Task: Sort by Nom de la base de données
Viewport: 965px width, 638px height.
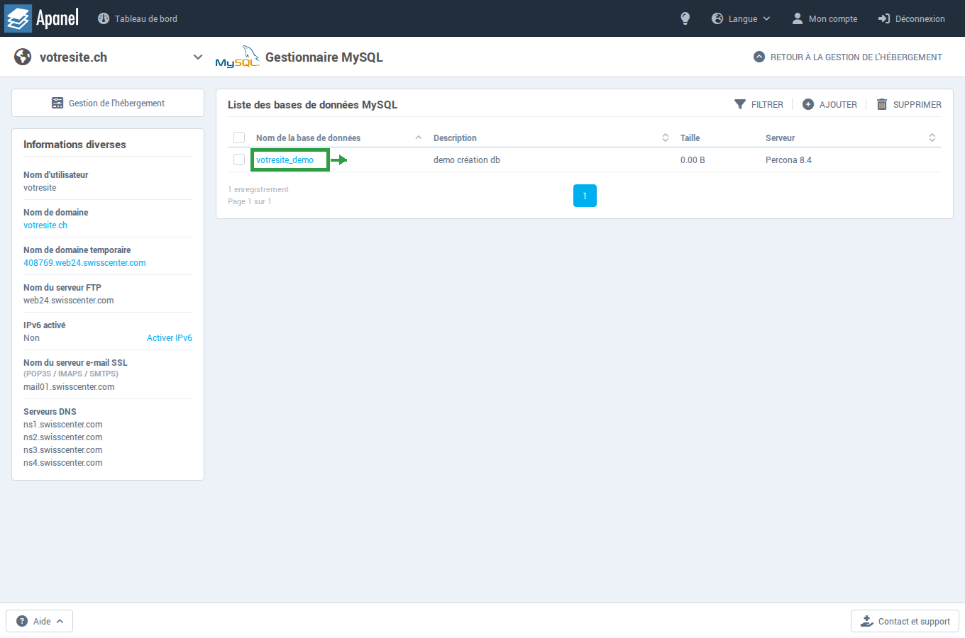Action: [308, 138]
